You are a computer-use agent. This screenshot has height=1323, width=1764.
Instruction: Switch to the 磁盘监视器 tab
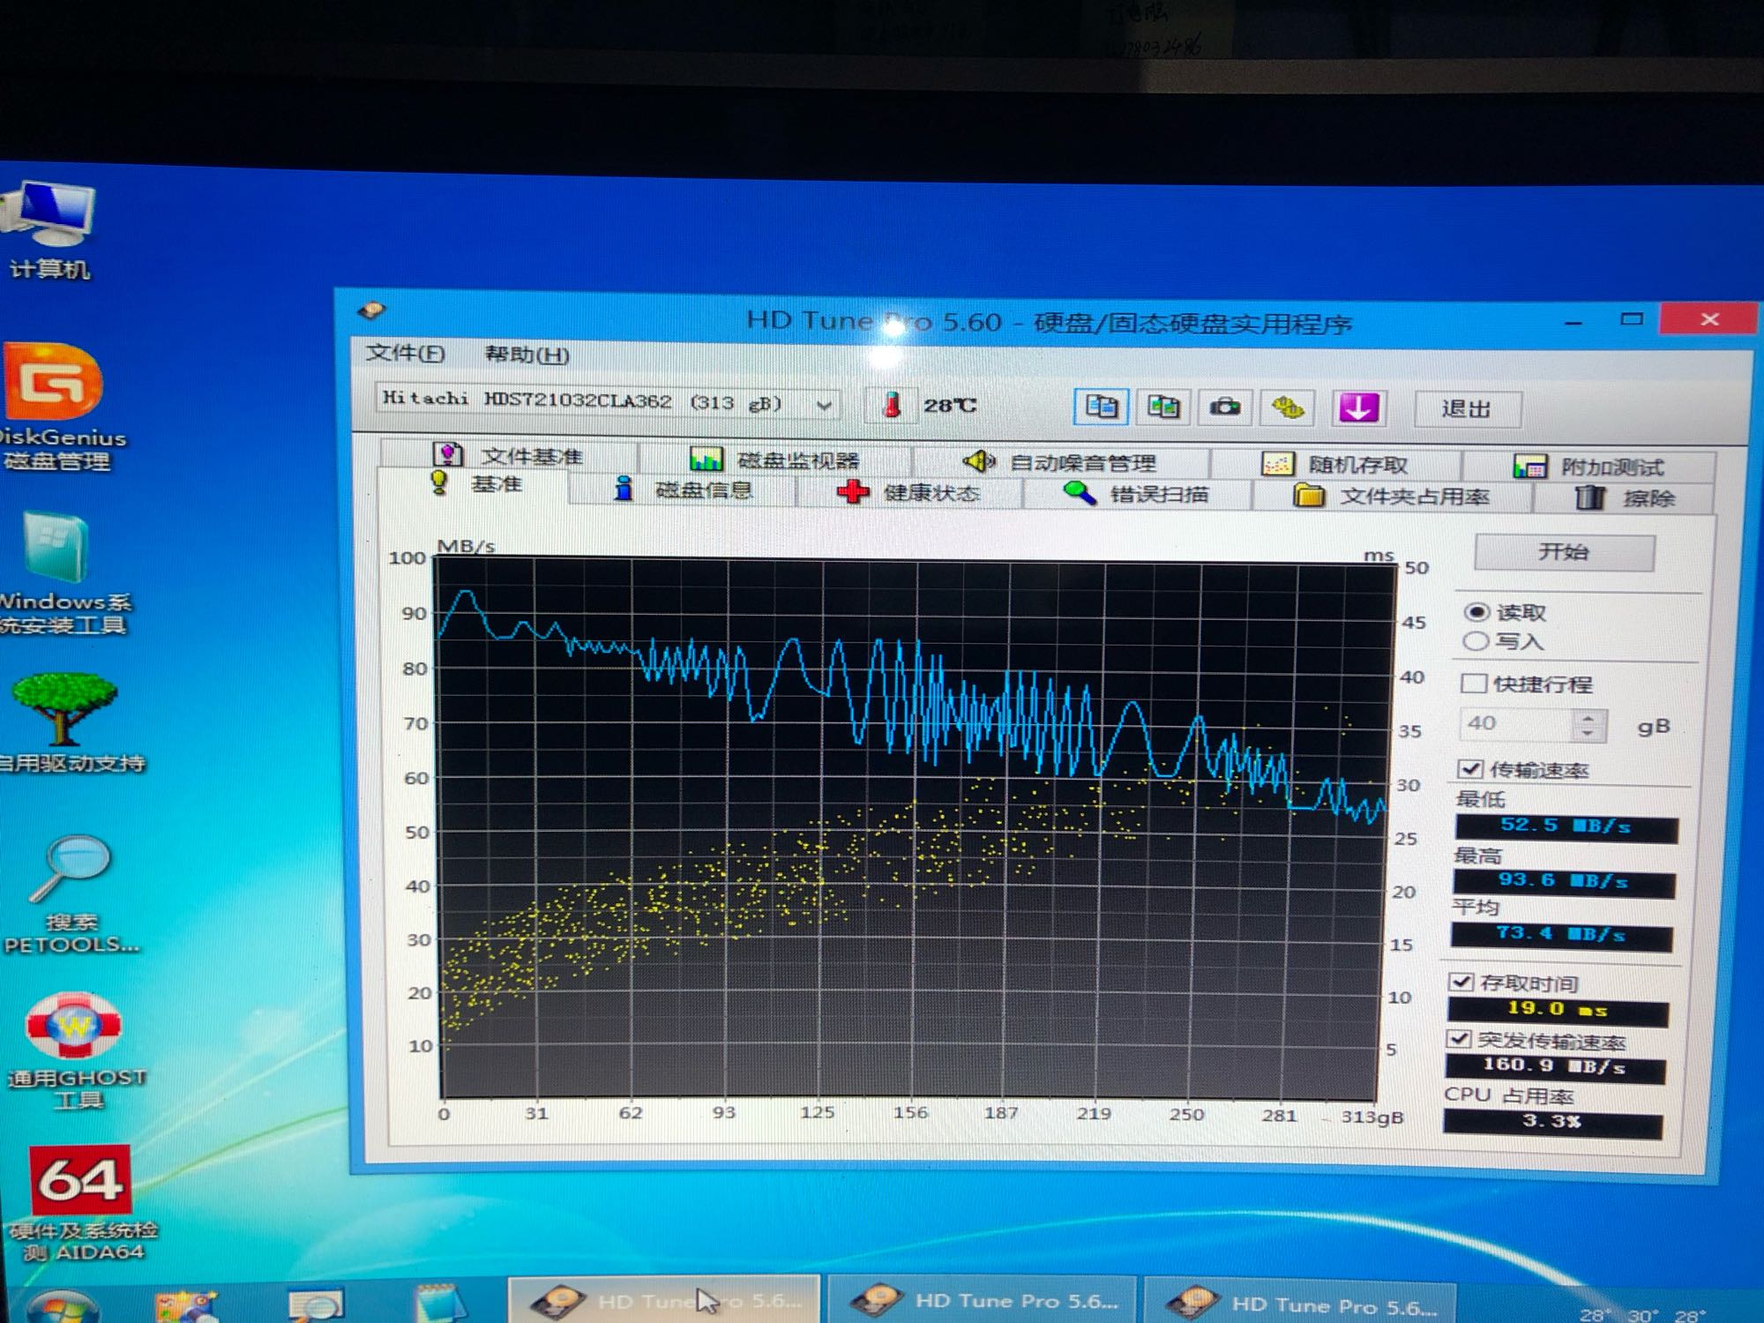click(774, 460)
